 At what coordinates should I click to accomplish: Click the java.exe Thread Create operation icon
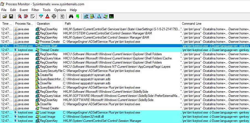click(37, 108)
